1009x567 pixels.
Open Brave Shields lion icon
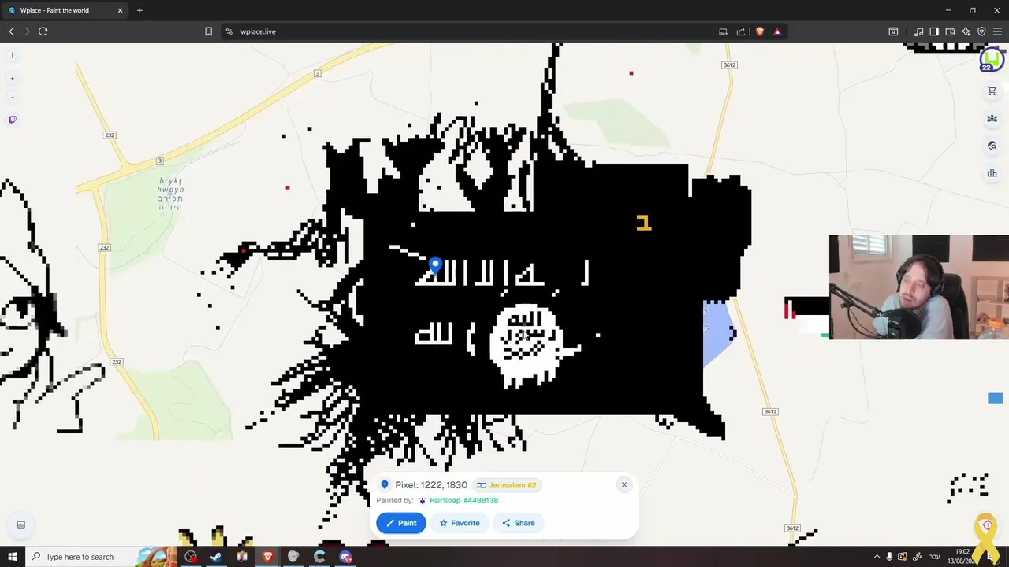click(x=760, y=31)
